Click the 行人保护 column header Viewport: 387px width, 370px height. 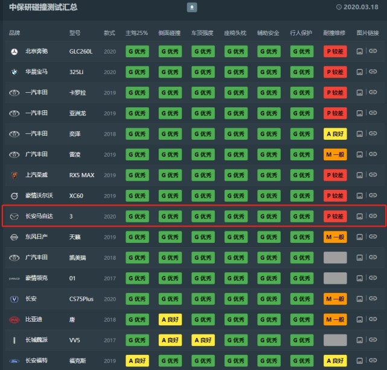click(x=301, y=33)
